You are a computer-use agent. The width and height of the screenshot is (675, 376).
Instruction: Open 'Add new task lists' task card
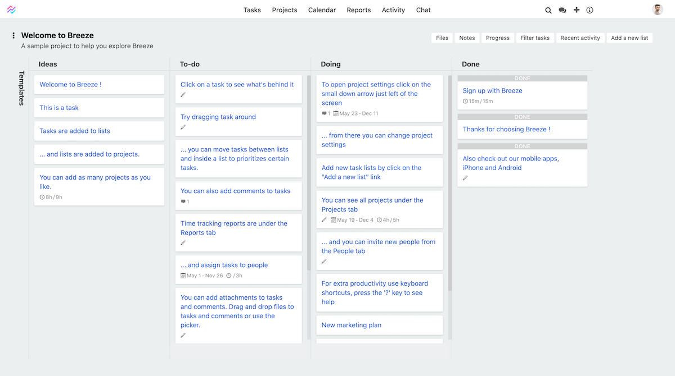380,172
